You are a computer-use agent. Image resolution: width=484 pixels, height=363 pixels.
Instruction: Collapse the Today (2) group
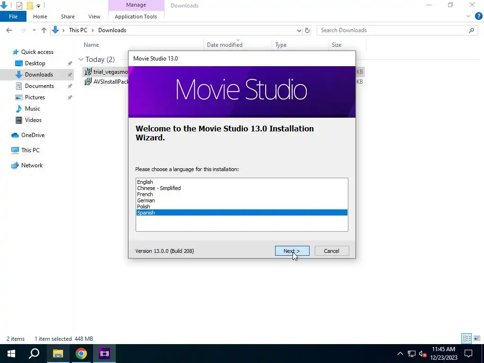[81, 59]
